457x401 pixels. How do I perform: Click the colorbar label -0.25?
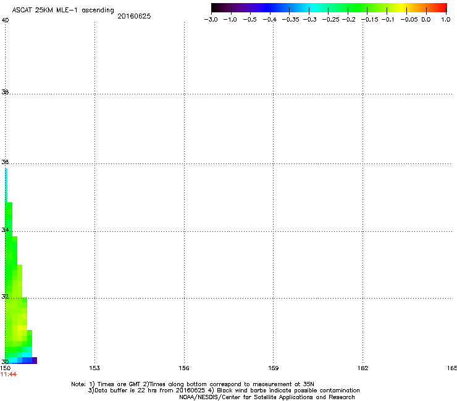330,20
